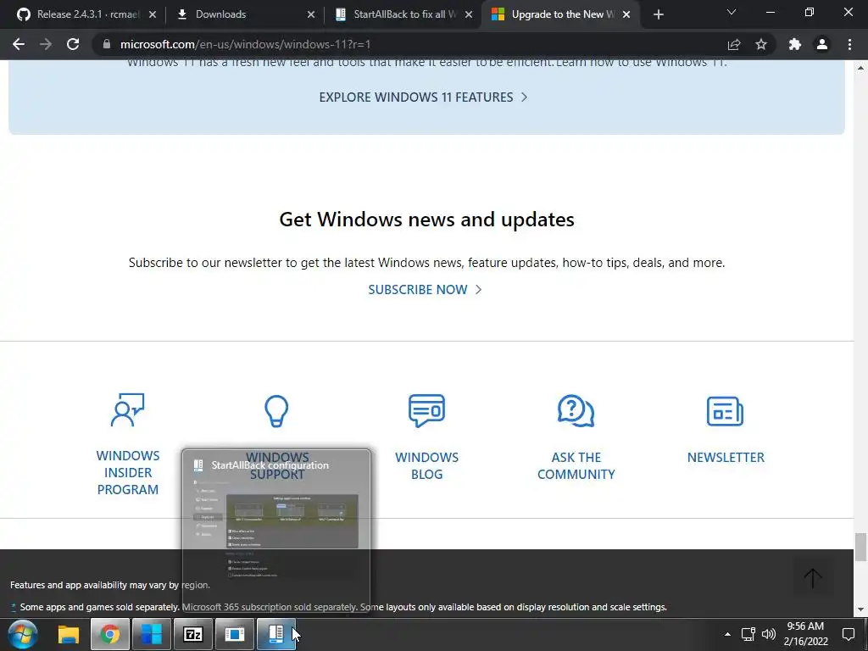Click the Newsletter text link

pyautogui.click(x=726, y=458)
